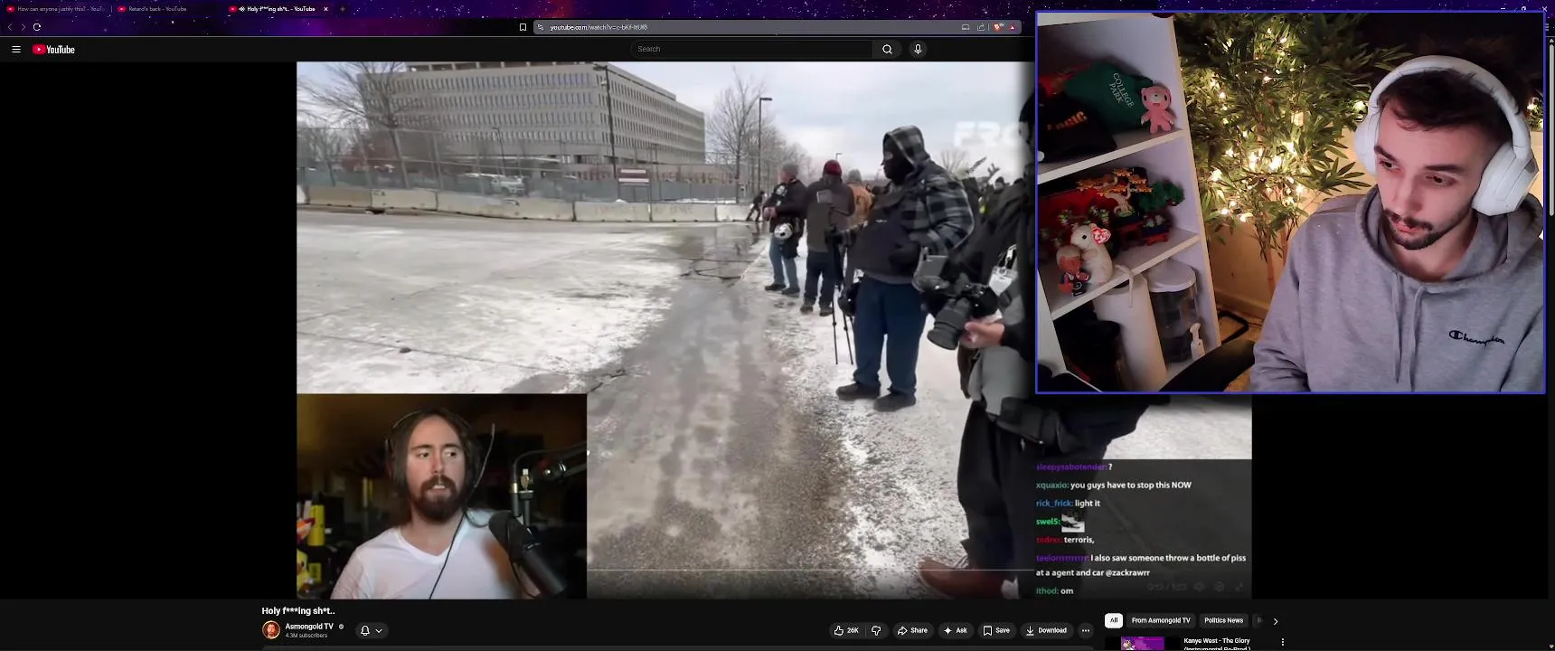Viewport: 1555px width, 651px height.
Task: Bookmark this page with bookmark icon
Action: point(523,27)
